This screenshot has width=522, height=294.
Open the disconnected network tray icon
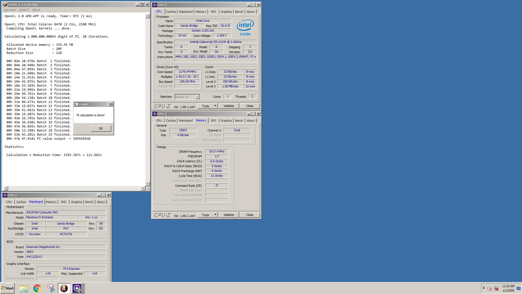[496, 288]
